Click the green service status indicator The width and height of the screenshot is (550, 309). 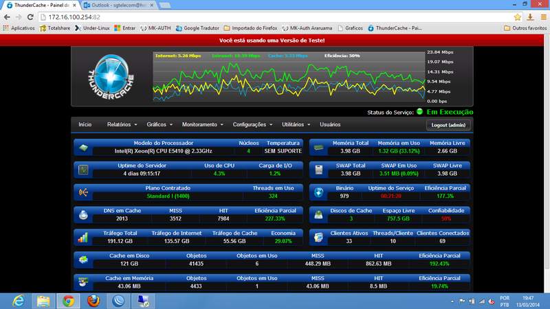pyautogui.click(x=419, y=112)
